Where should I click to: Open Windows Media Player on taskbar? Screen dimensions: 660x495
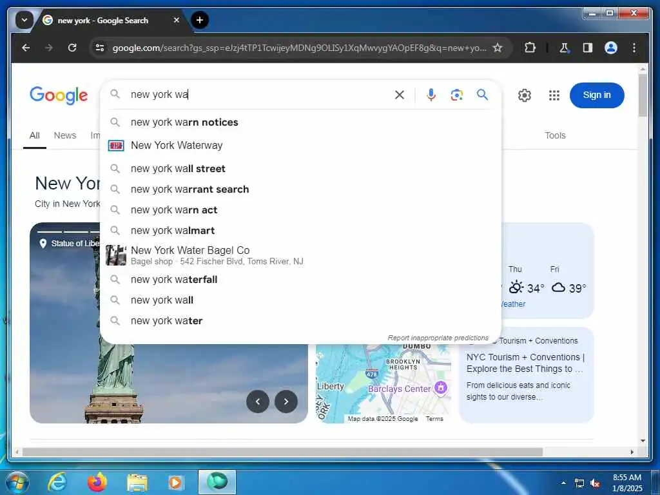(x=175, y=482)
